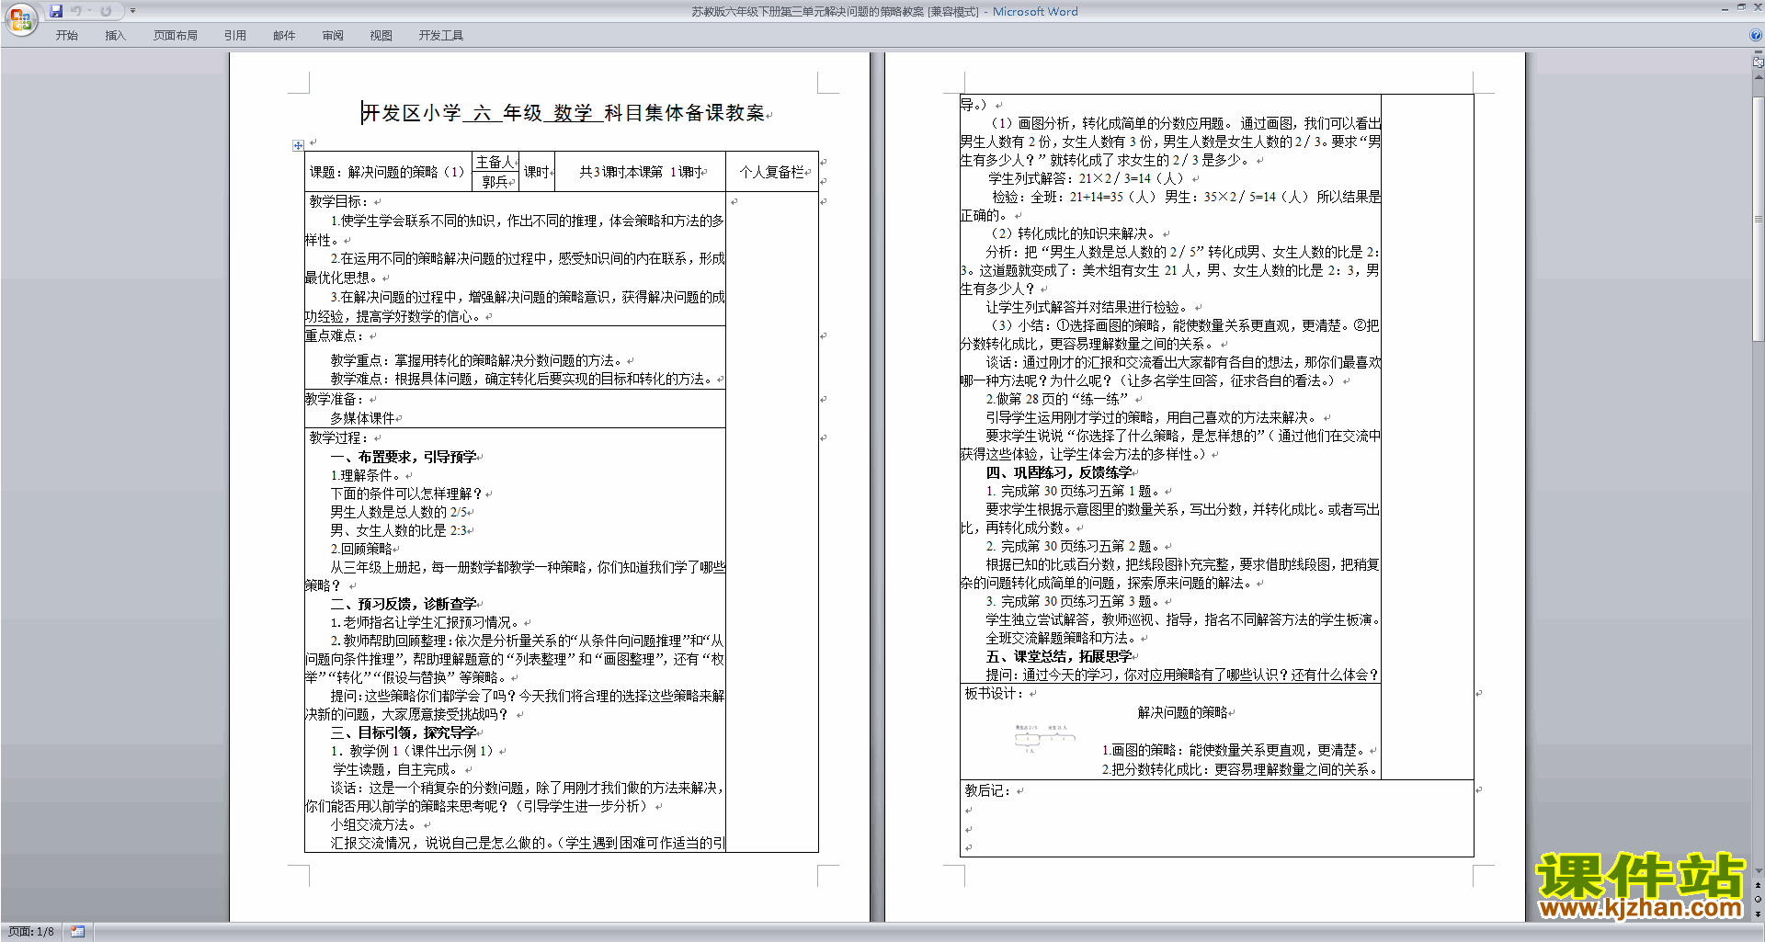
Task: Click the 多媒体课件 line
Action: [x=362, y=418]
